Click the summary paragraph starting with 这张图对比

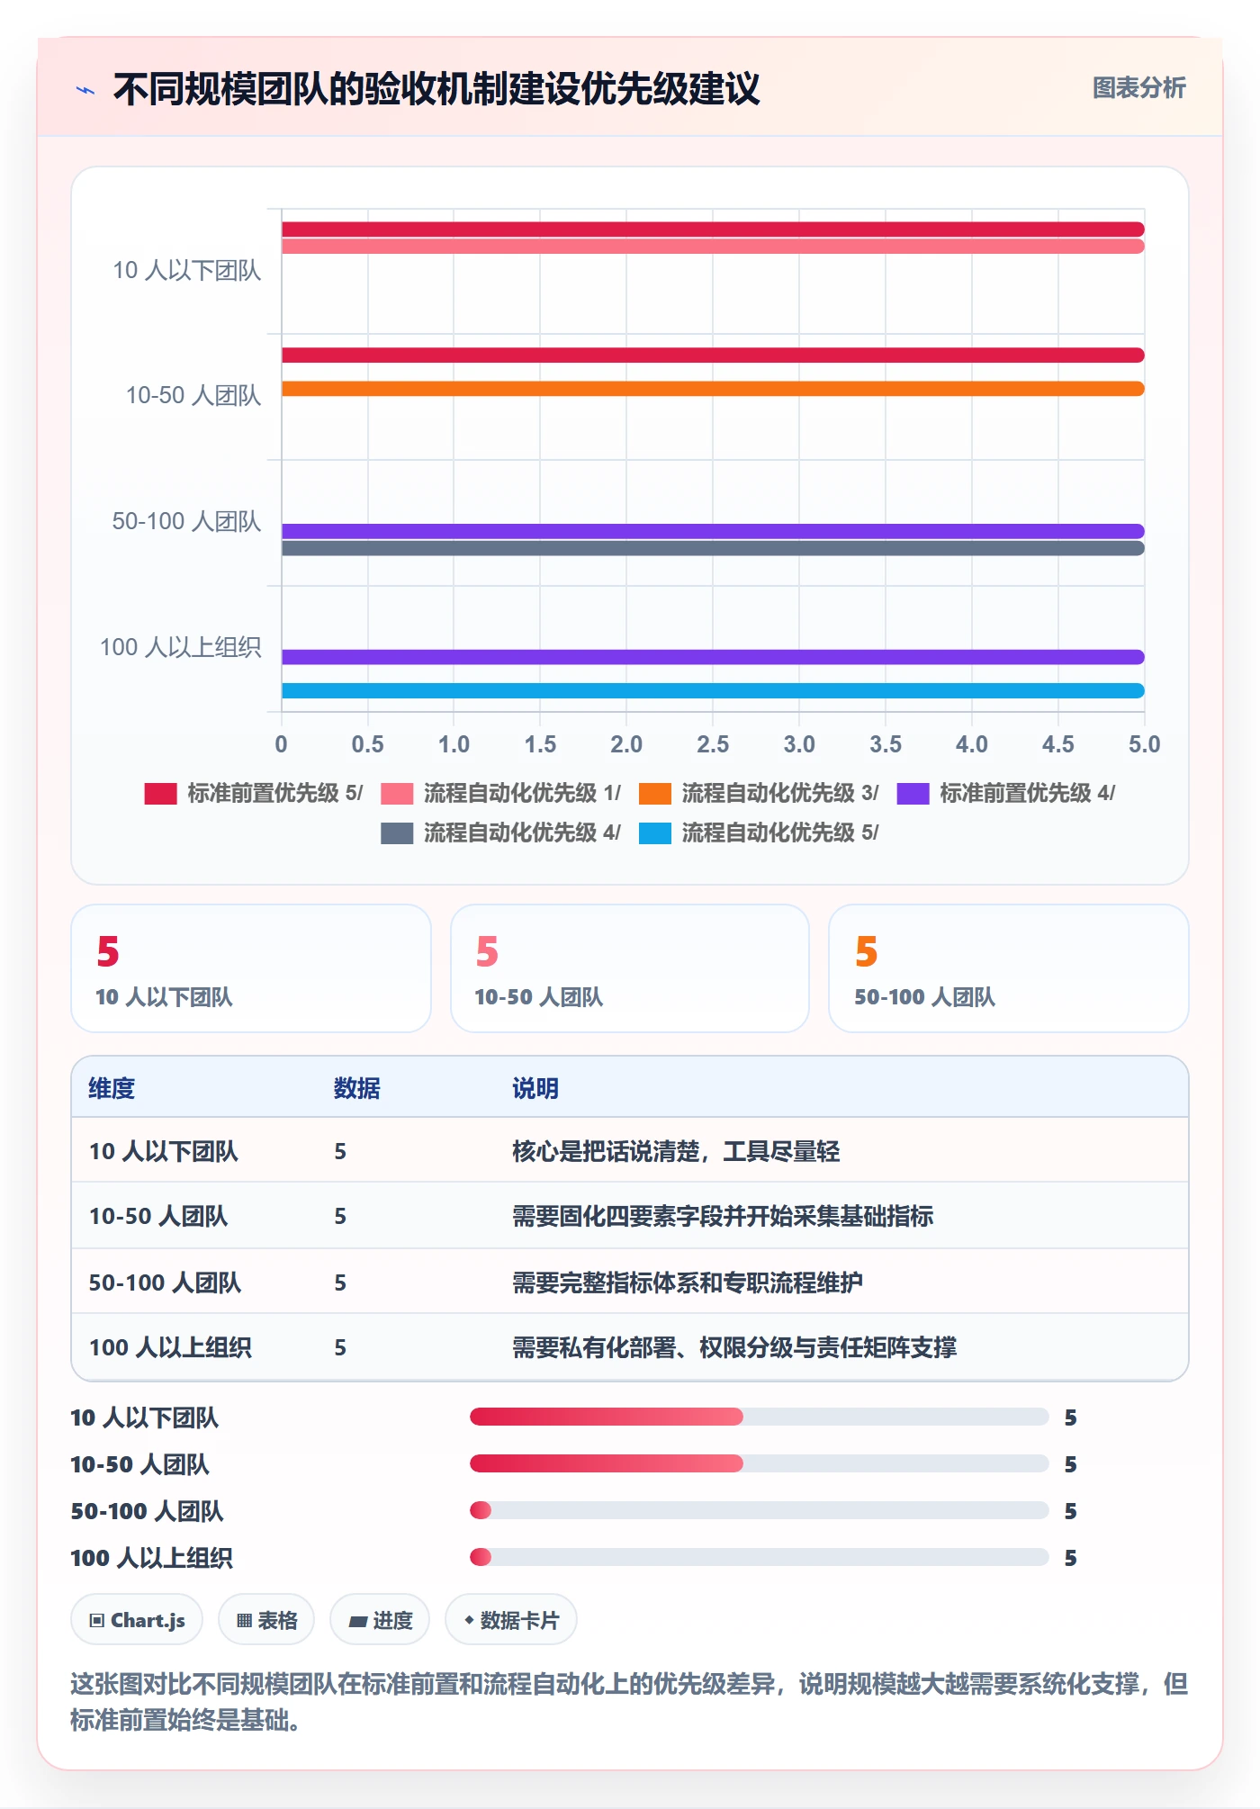pos(630,1702)
